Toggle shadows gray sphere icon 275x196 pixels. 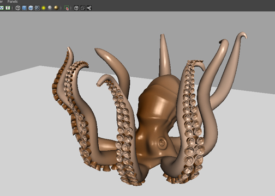coord(50,8)
